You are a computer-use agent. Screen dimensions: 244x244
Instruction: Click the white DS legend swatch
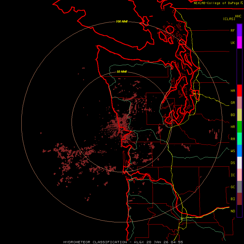239,163
